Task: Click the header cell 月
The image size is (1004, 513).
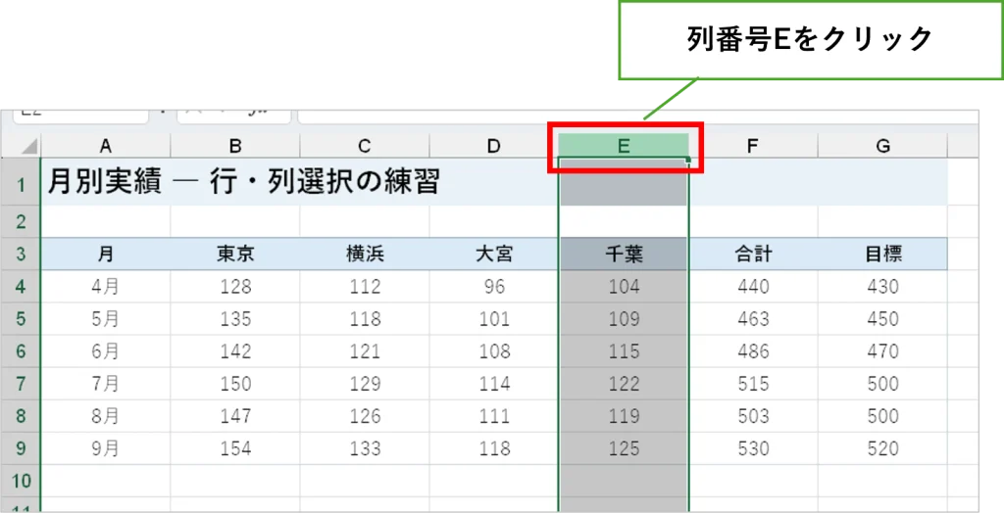Action: [x=106, y=254]
